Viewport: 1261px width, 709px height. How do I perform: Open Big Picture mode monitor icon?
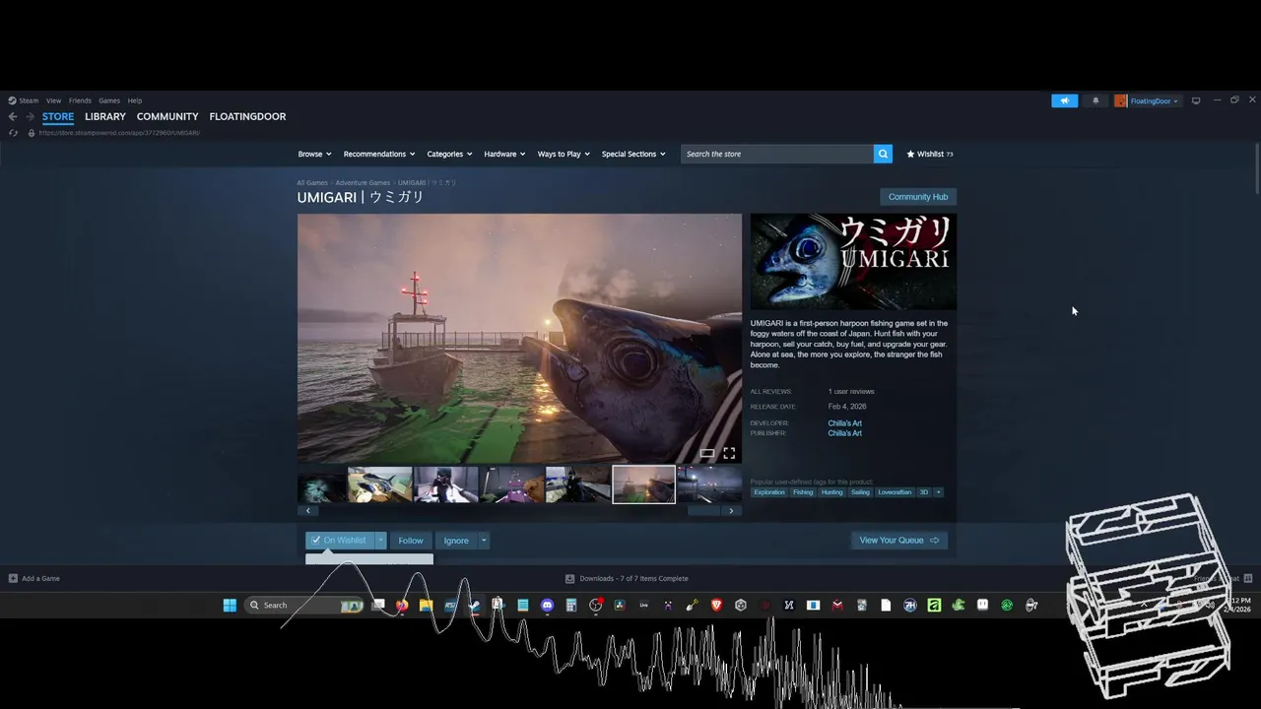1196,100
